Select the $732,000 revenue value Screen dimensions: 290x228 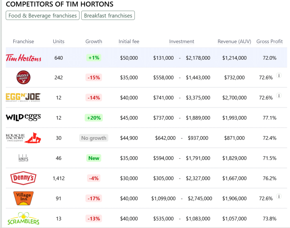click(x=234, y=78)
